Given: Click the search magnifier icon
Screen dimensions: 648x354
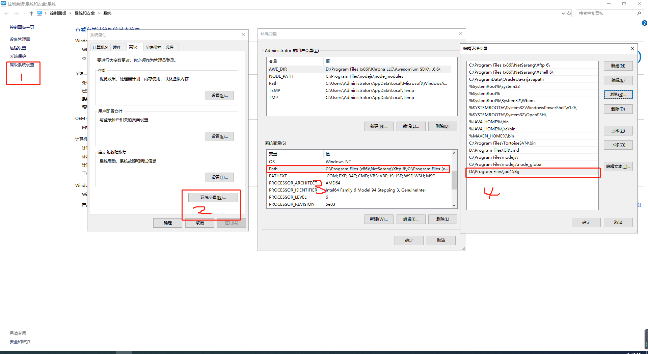Looking at the screenshot, I should click(x=639, y=13).
